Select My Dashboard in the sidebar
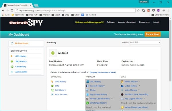172x111 pixels. (x=21, y=43)
